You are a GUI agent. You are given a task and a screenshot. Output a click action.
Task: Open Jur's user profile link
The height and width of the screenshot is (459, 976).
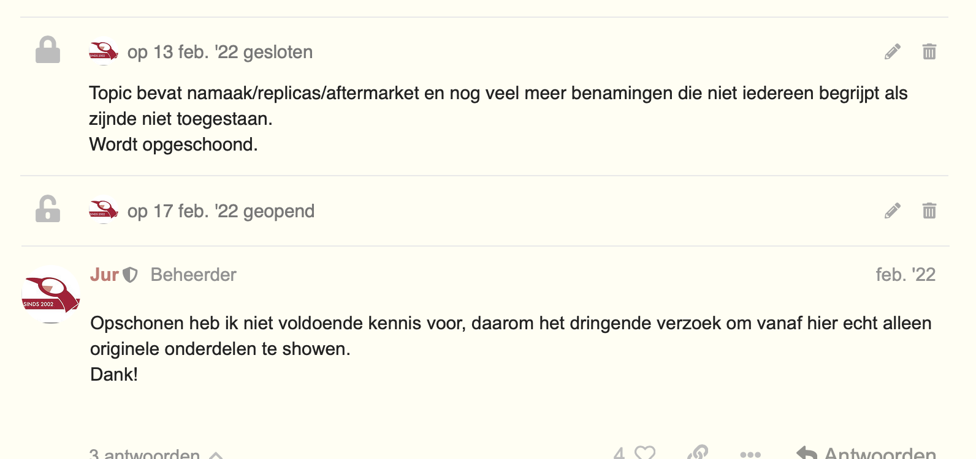pos(104,275)
